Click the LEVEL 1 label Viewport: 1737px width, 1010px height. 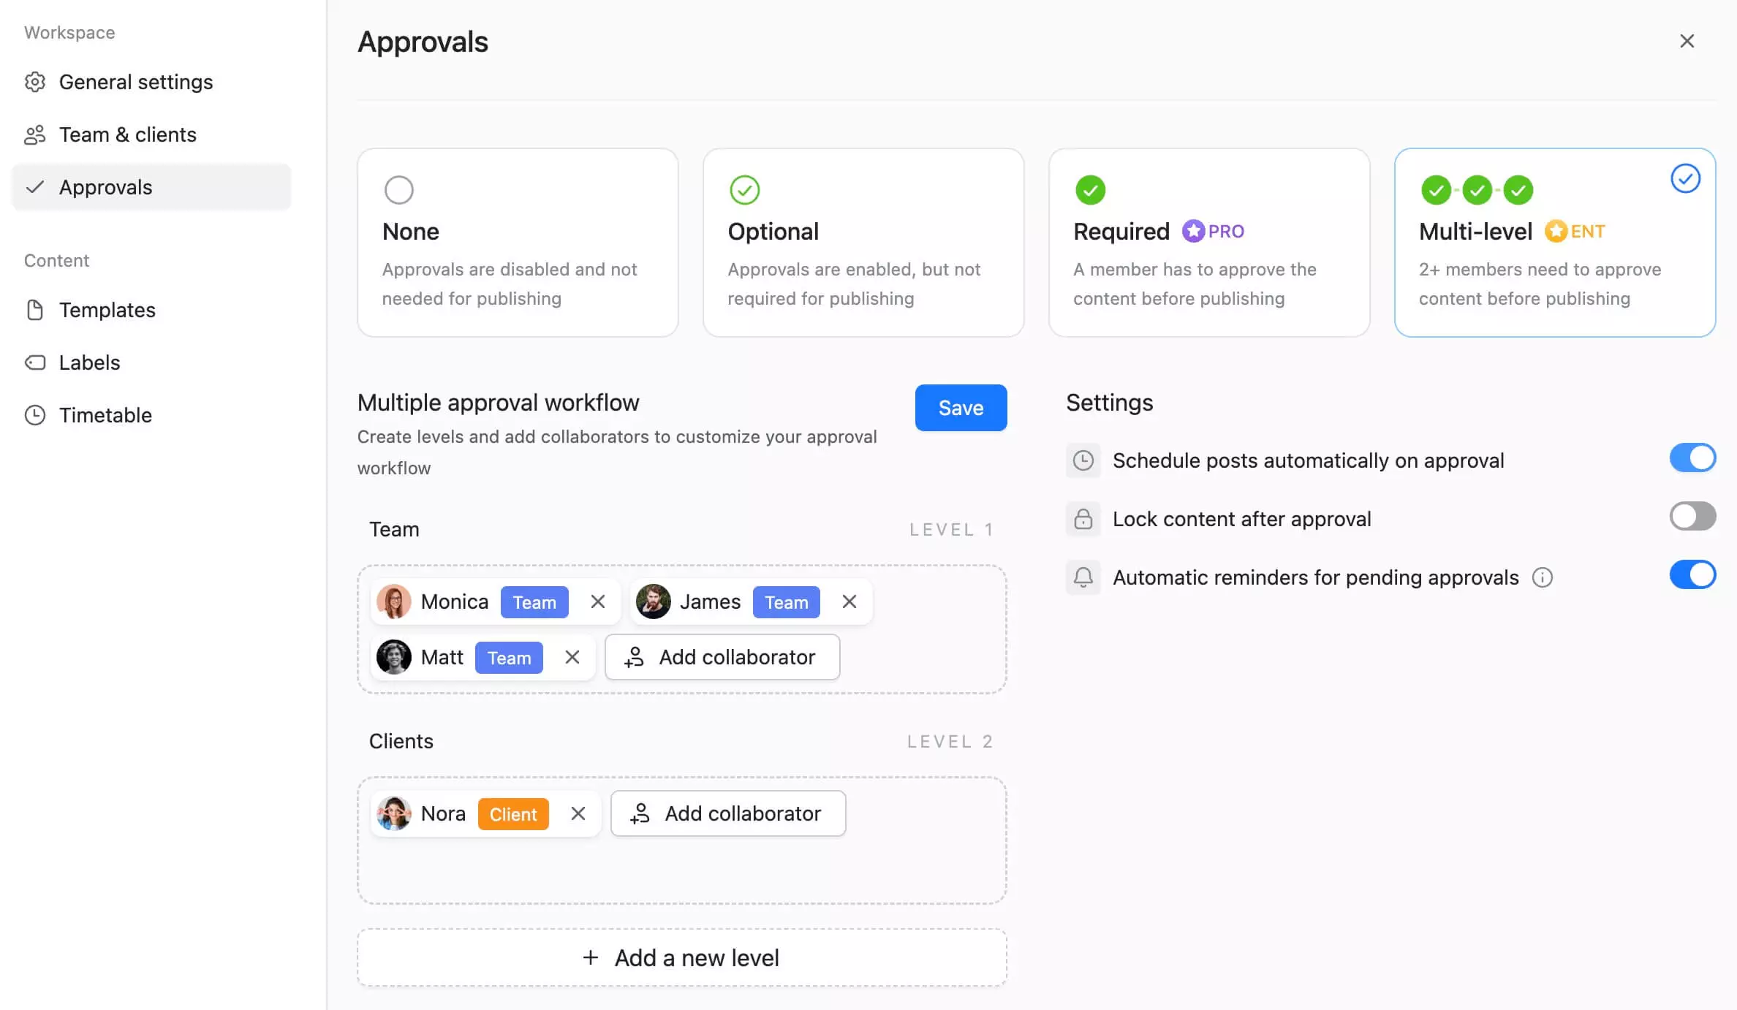click(x=951, y=529)
